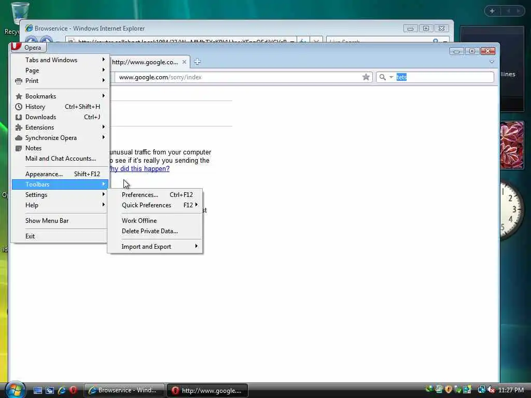This screenshot has width=531, height=398.
Task: Minimize the Internet Explorer window
Action: pyautogui.click(x=411, y=29)
